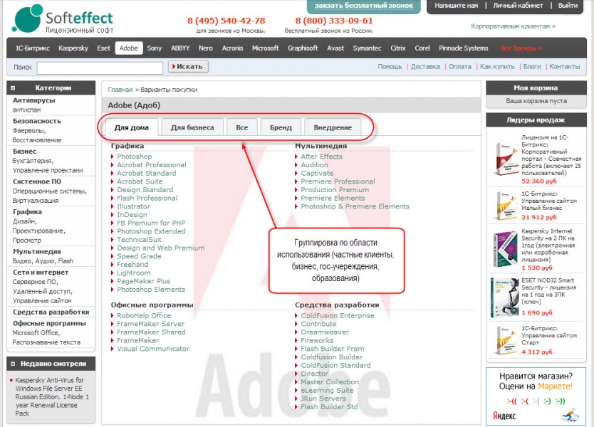This screenshot has width=594, height=427.
Task: Open Напишите нам link
Action: (x=456, y=6)
